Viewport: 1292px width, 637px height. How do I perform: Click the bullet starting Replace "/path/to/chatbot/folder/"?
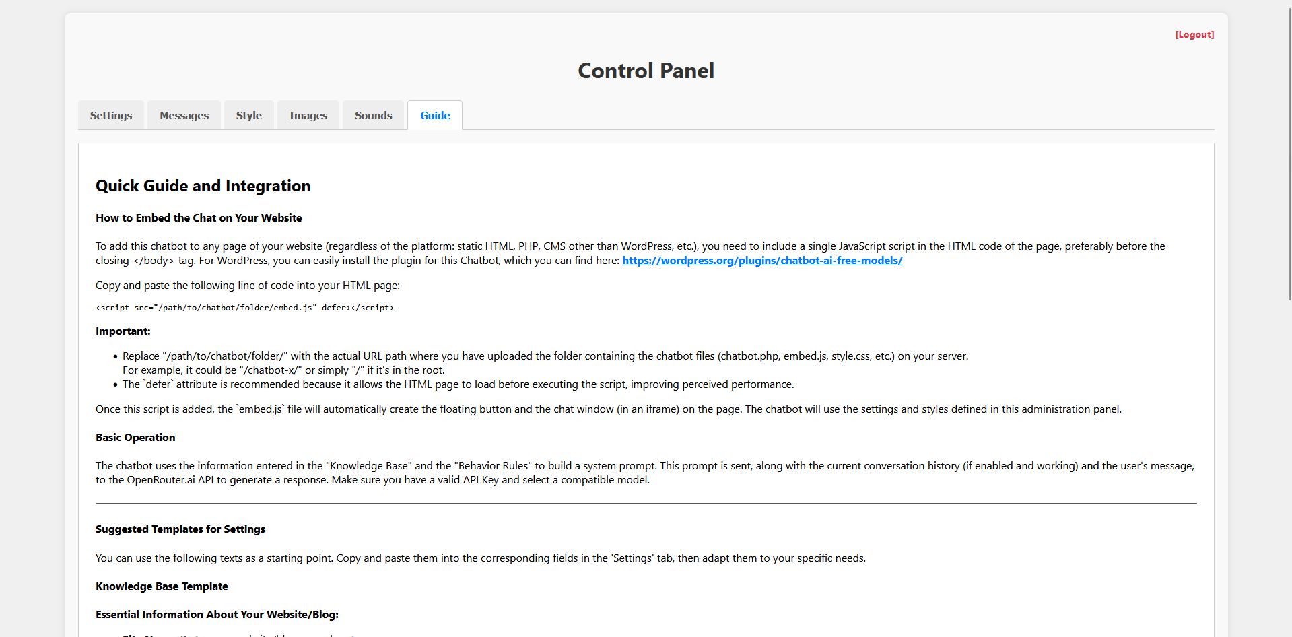click(545, 356)
